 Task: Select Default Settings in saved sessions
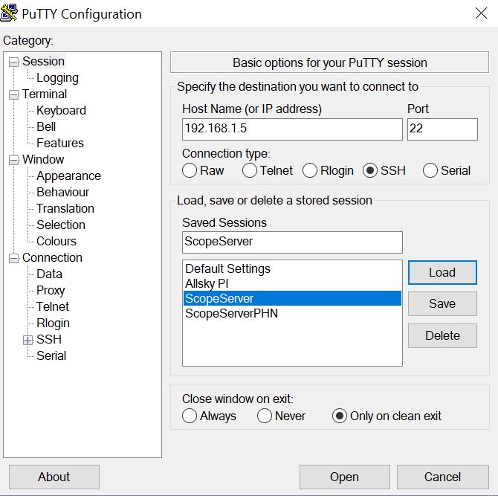pyautogui.click(x=292, y=268)
